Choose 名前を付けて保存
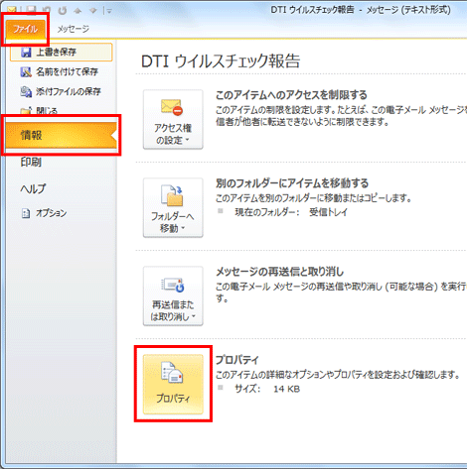Screen dimensions: 467x469 (62, 71)
